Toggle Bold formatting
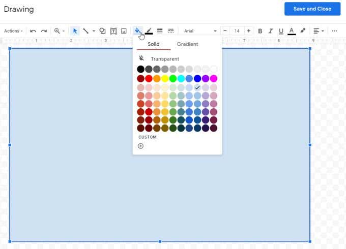346x249 pixels. 260,31
